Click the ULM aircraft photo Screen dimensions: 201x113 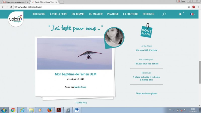point(74,54)
